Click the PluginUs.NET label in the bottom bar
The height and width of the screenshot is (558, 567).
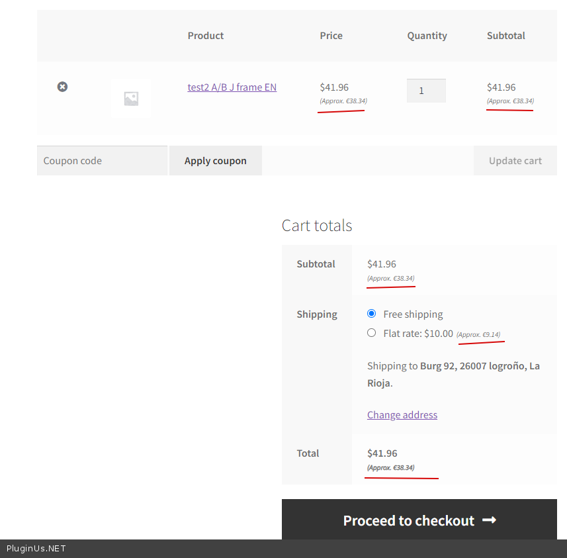click(x=36, y=549)
